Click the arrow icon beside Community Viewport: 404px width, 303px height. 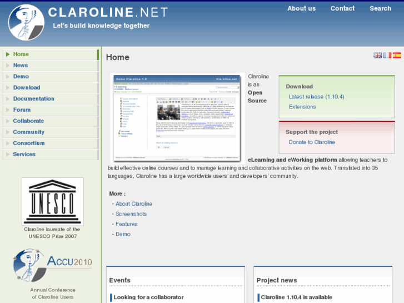pyautogui.click(x=8, y=132)
